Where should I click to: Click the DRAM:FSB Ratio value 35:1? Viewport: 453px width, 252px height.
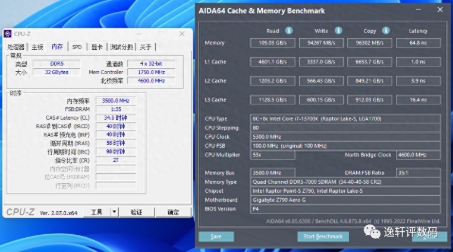tap(418, 173)
